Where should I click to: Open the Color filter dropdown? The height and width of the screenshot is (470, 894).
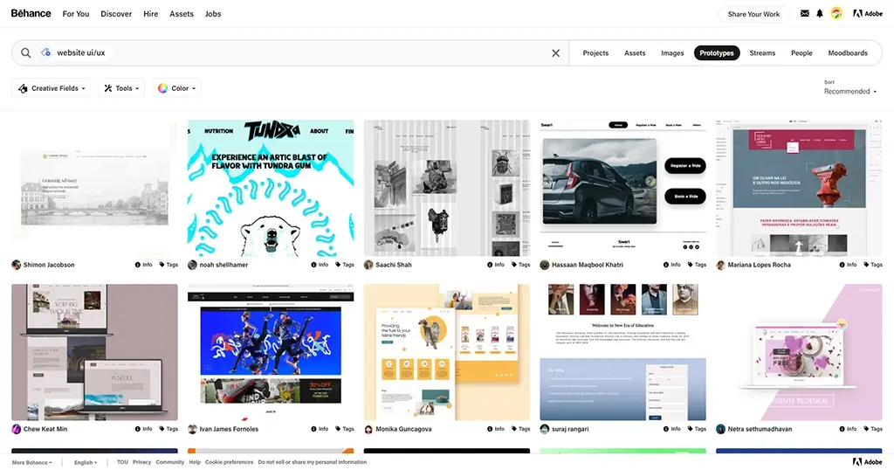tap(176, 88)
